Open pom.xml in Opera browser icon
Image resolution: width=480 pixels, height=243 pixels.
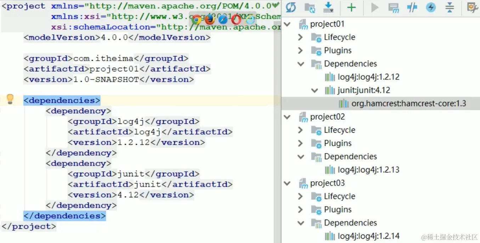coord(236,19)
